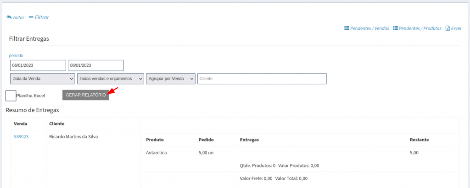Open the Agrupar por Venda dropdown
Screen dimensions: 470x188
point(171,79)
